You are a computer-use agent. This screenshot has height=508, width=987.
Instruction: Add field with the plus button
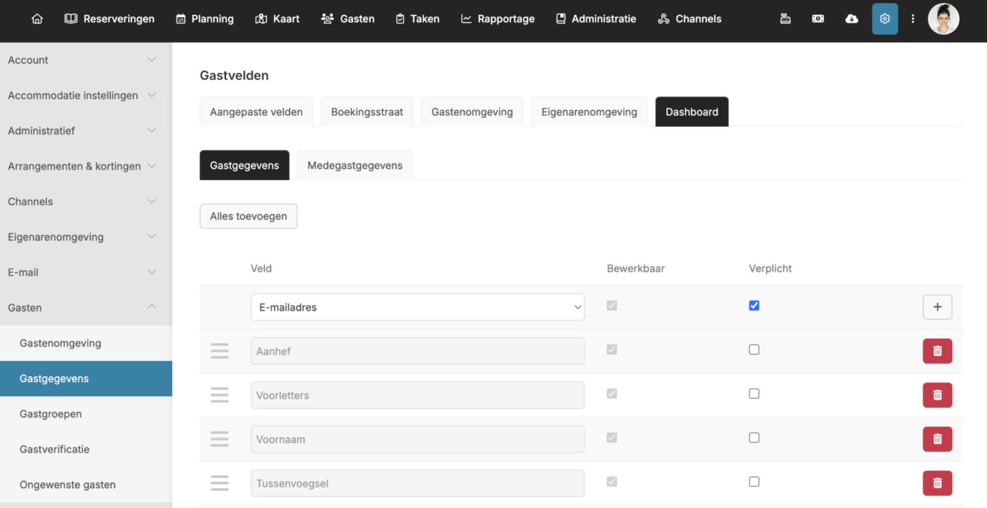(937, 307)
